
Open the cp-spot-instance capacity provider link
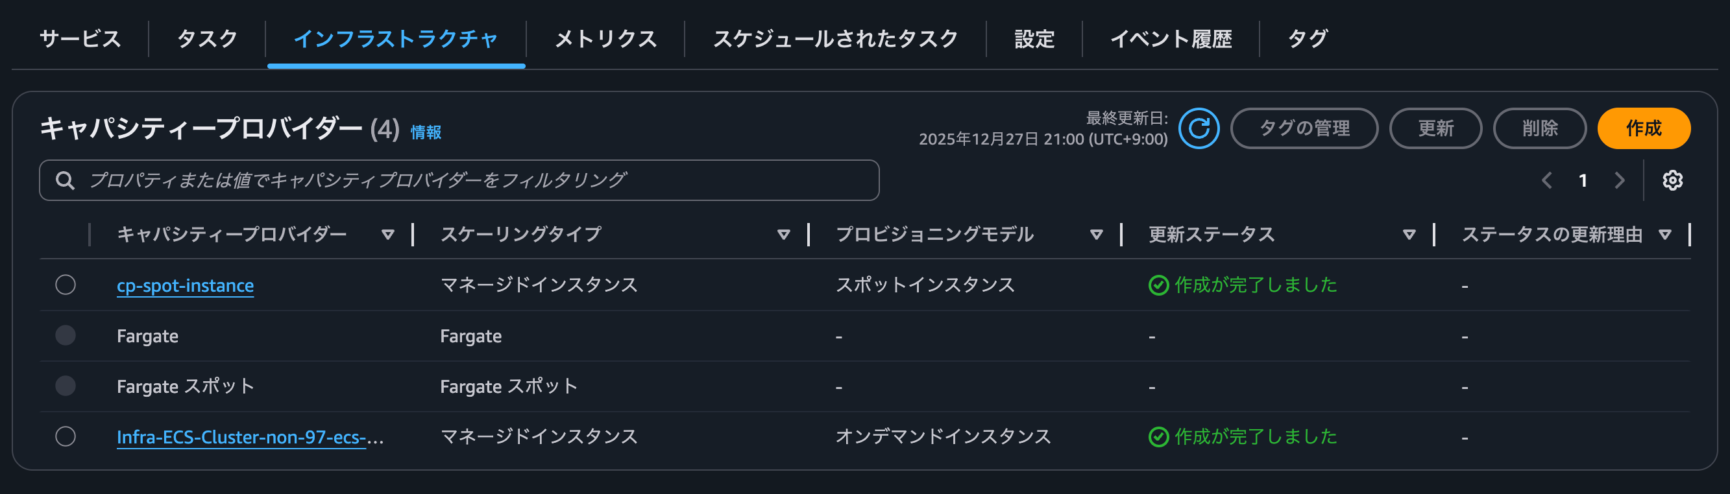click(186, 284)
